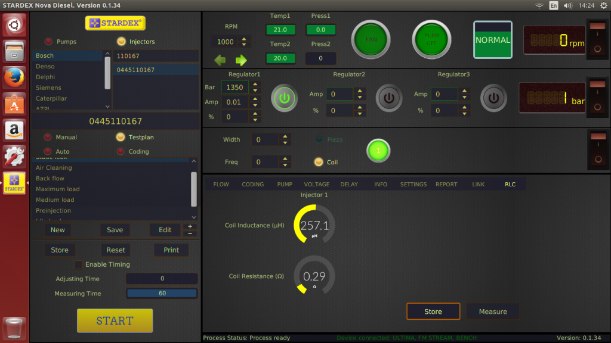This screenshot has width=611, height=343.
Task: Turn on Regulator1 power button
Action: point(284,98)
